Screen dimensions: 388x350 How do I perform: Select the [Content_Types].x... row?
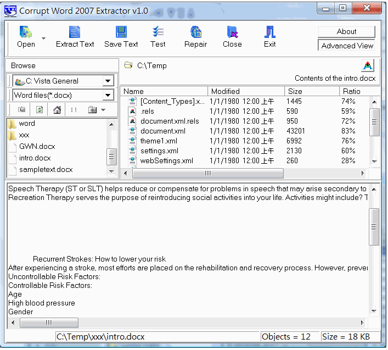245,102
